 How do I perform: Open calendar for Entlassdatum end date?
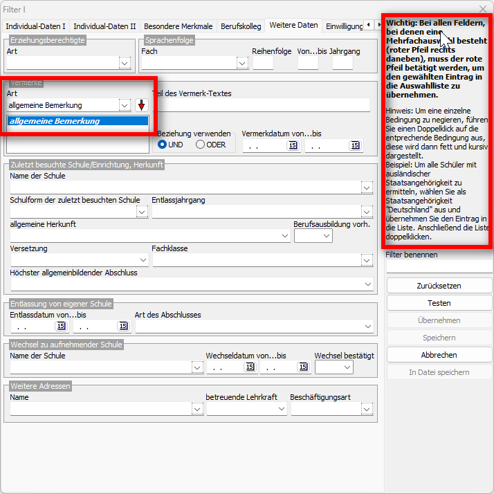(123, 327)
